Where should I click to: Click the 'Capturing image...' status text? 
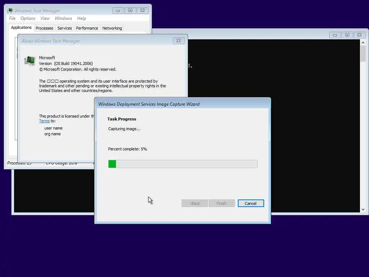124,129
